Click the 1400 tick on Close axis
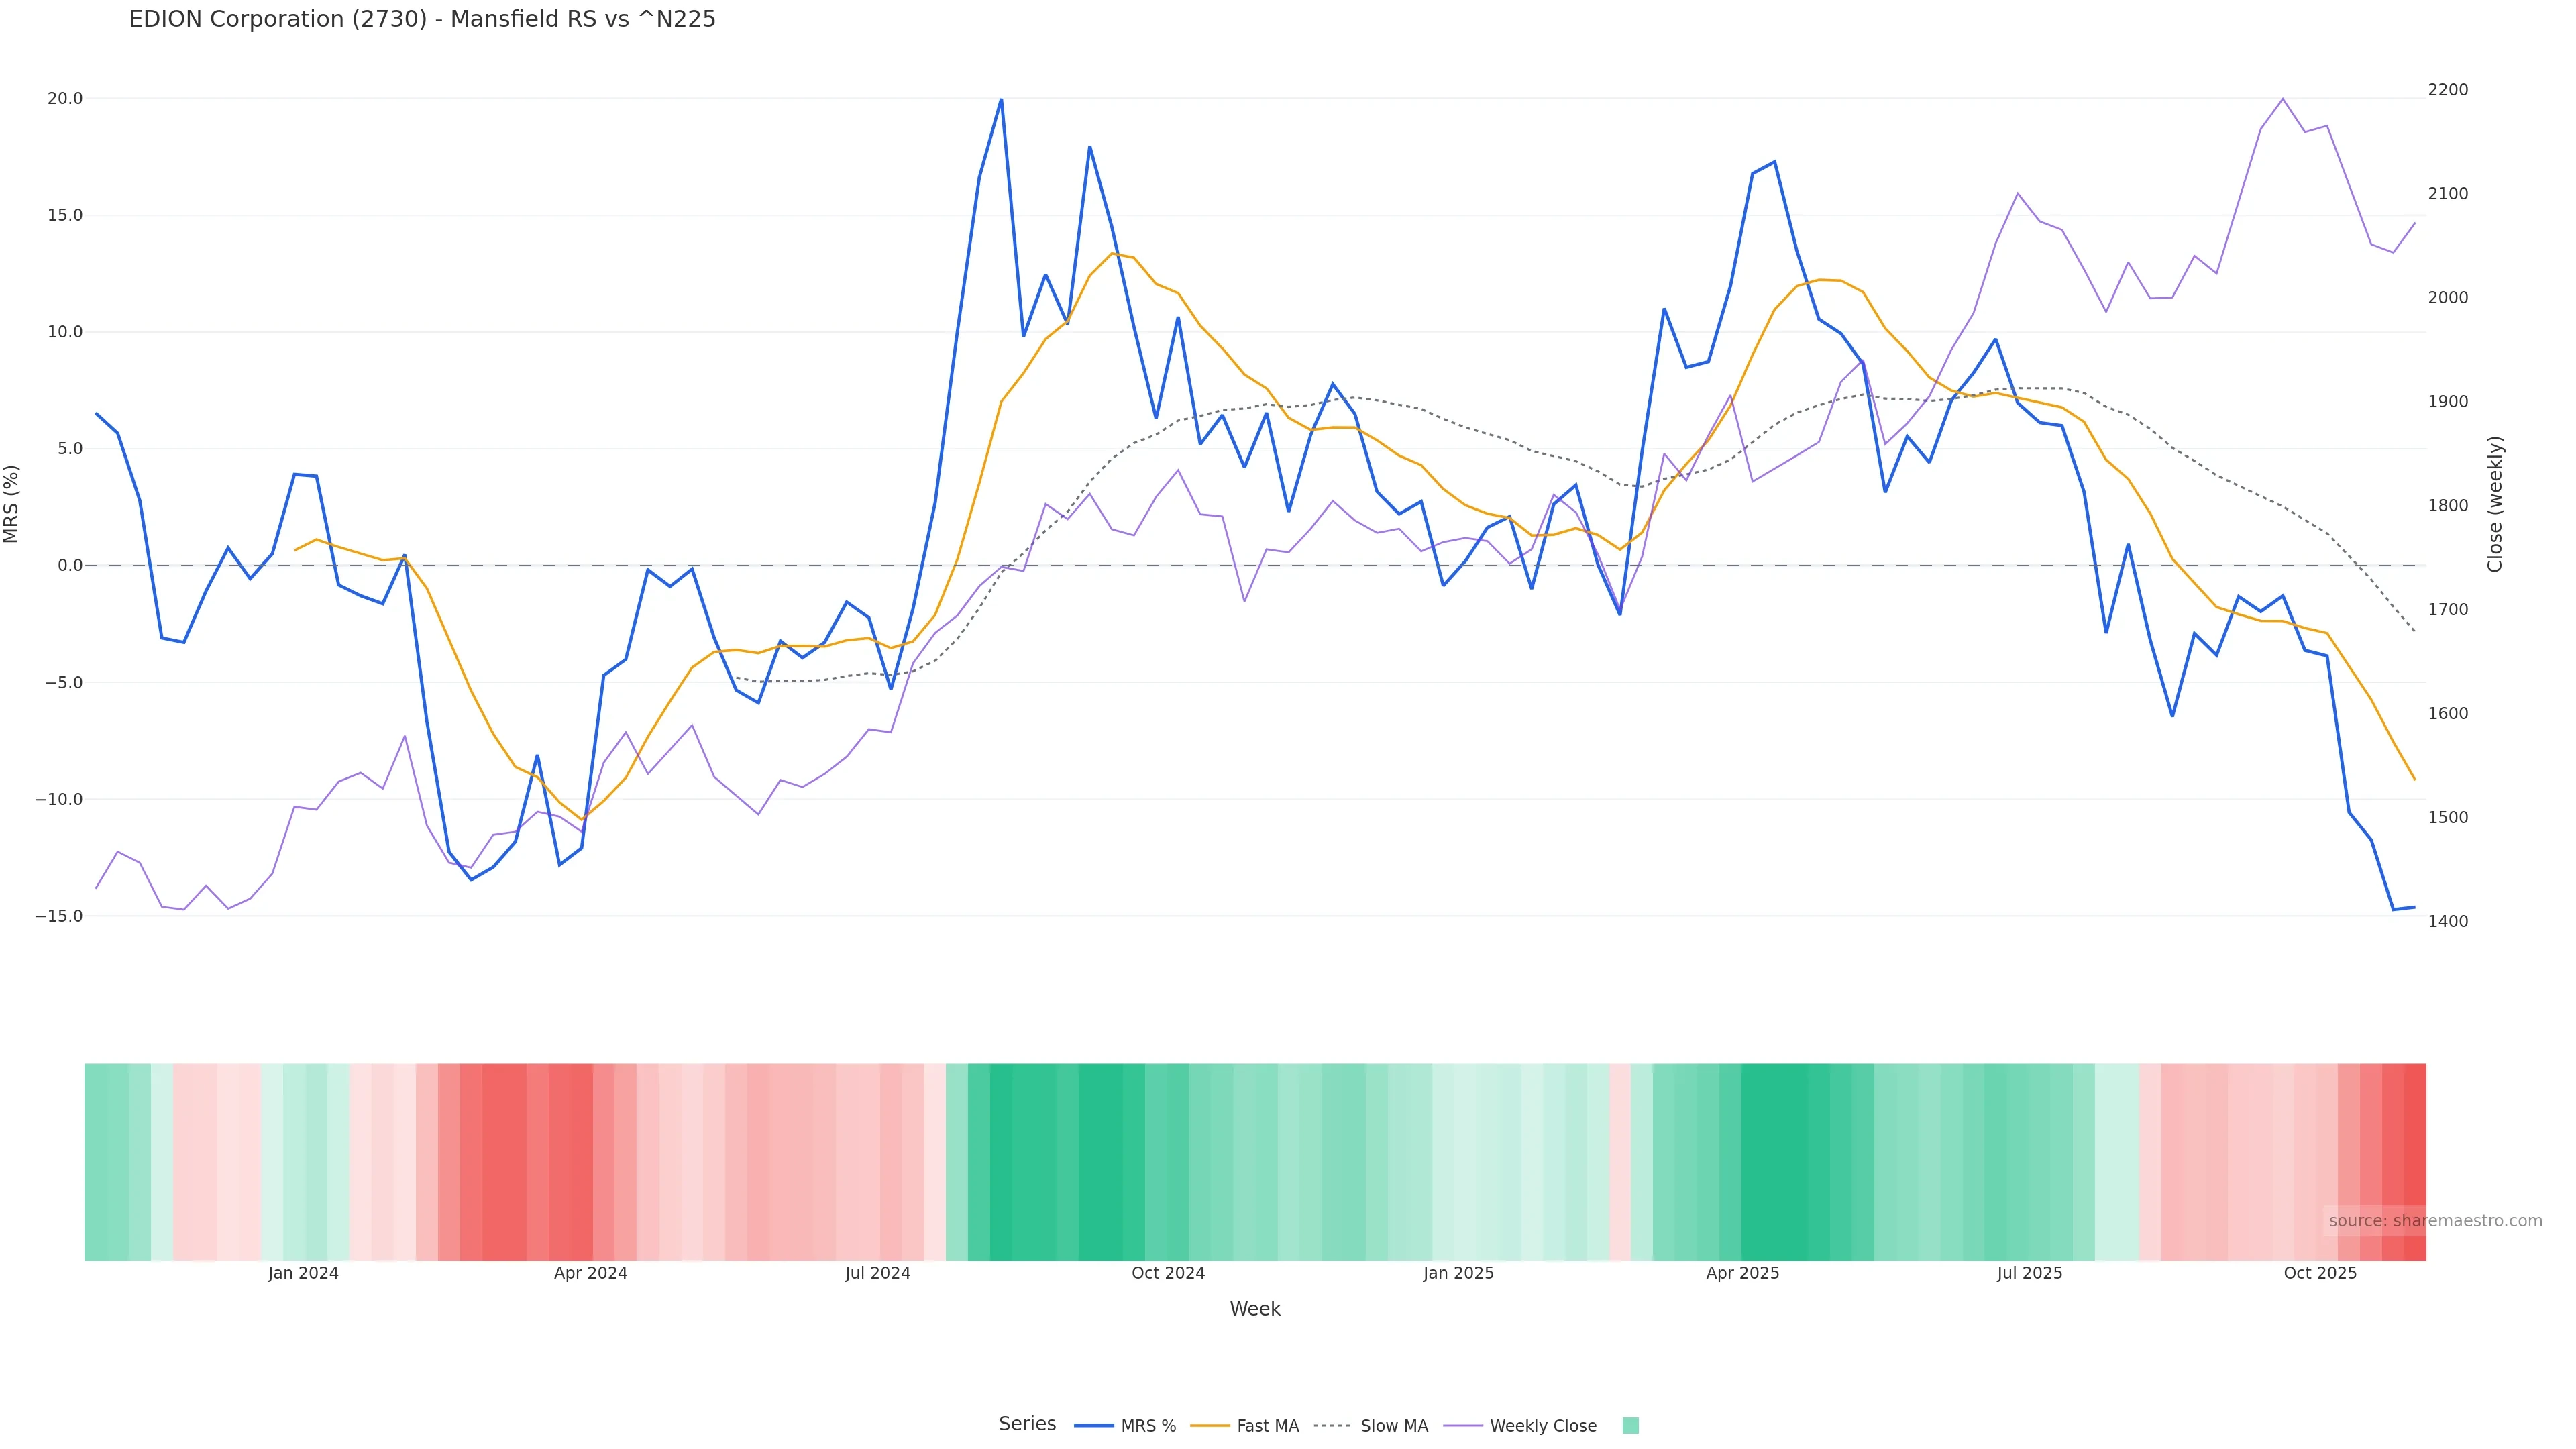Image resolution: width=2576 pixels, height=1449 pixels. 2447,921
